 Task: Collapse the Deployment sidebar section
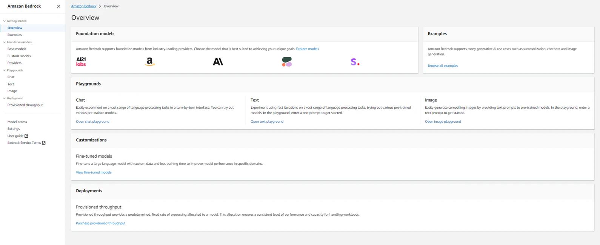click(5, 98)
